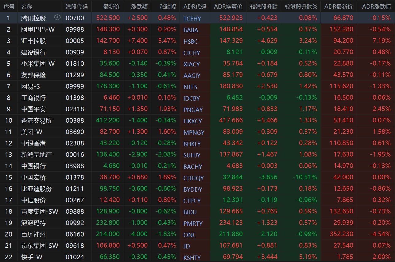Select the stock code 09988
Viewport: 395px width, 262px height.
coord(75,30)
